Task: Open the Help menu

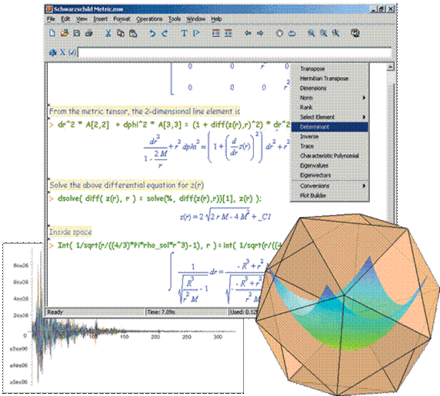Action: pyautogui.click(x=216, y=19)
